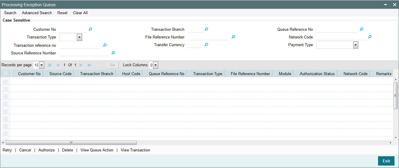Click the vertical scrollbar thumb
The height and width of the screenshot is (168, 399).
click(x=395, y=96)
